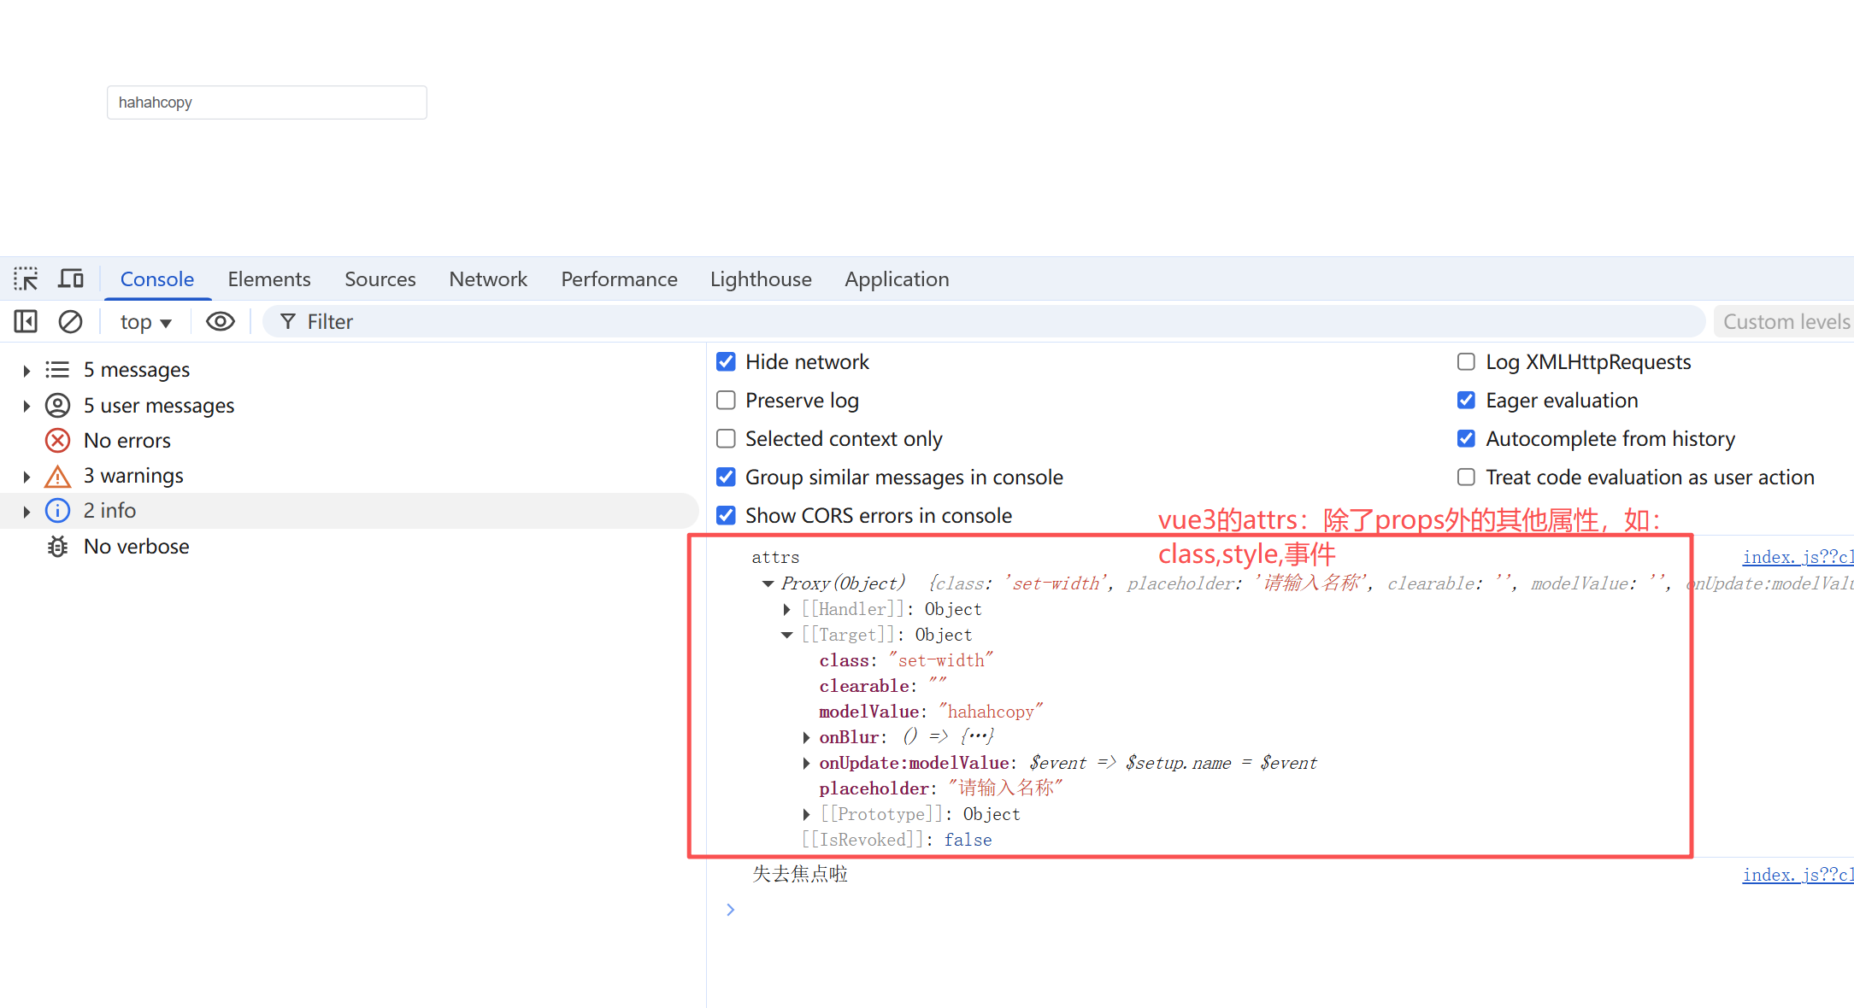Expand the 5 messages group
Viewport: 1854px width, 1008px height.
(26, 371)
